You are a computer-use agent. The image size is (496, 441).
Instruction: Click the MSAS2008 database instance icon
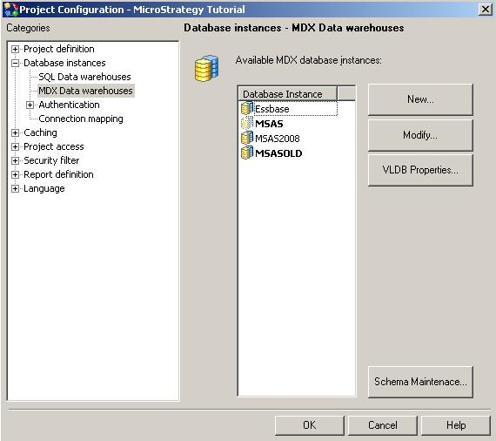point(247,138)
